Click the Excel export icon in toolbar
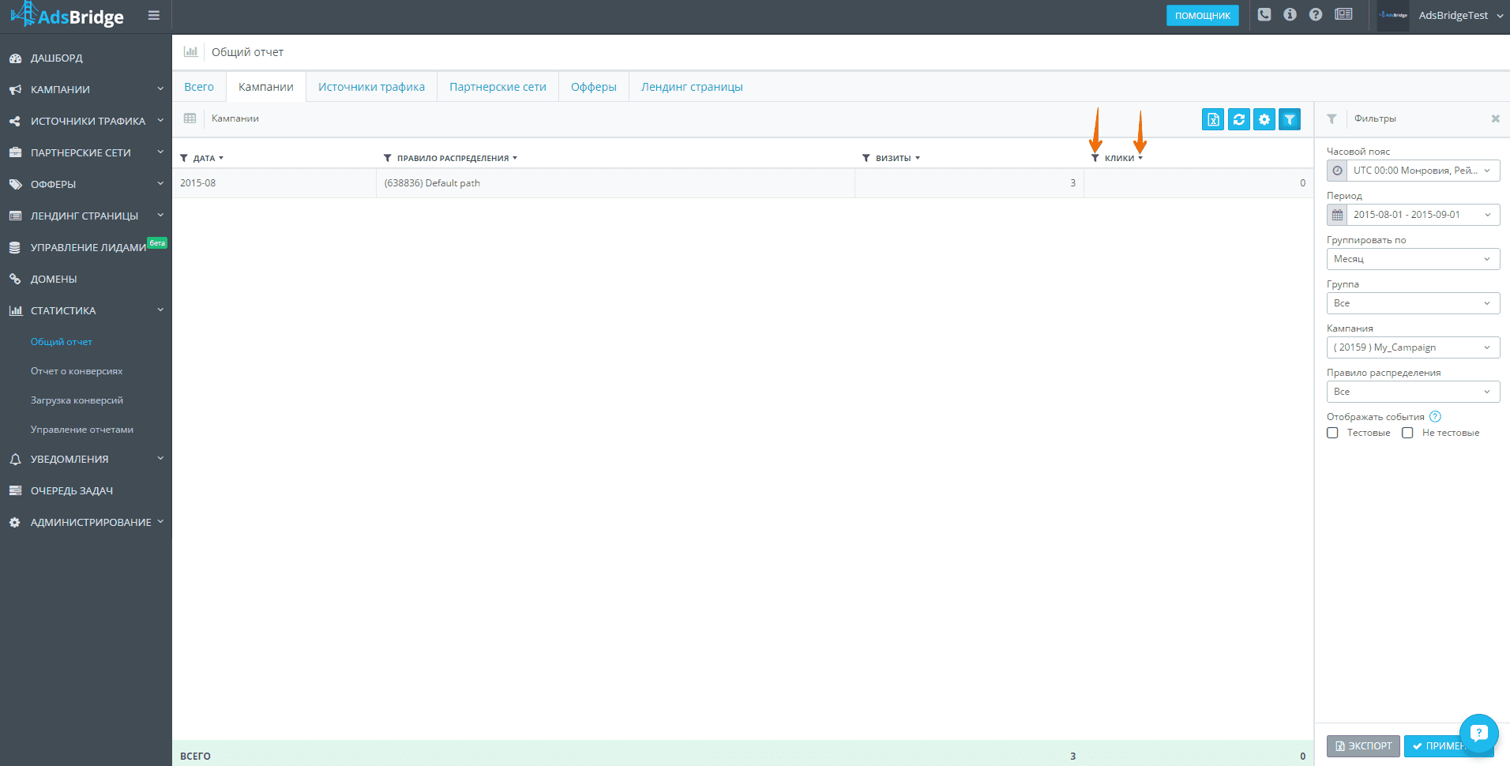 pos(1213,119)
